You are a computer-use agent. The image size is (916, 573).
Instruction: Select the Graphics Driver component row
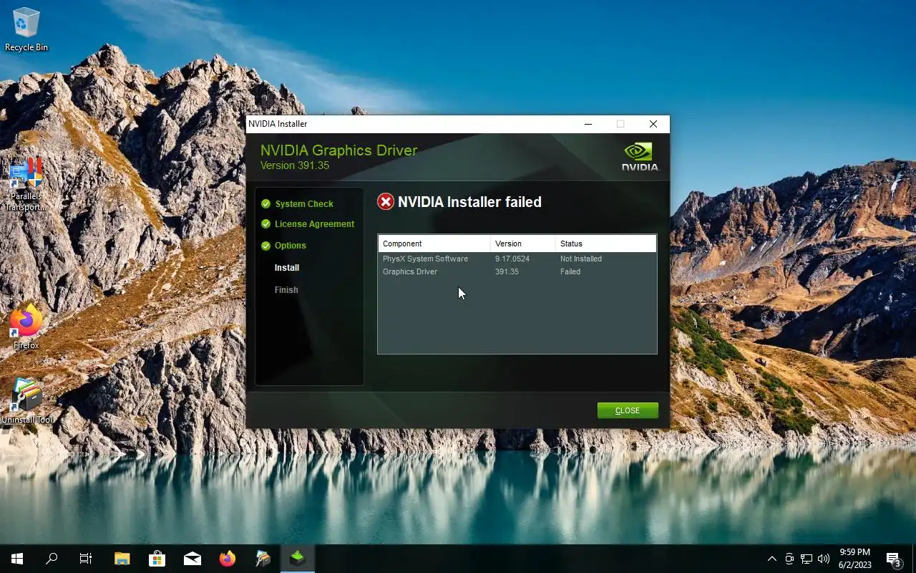coord(517,271)
